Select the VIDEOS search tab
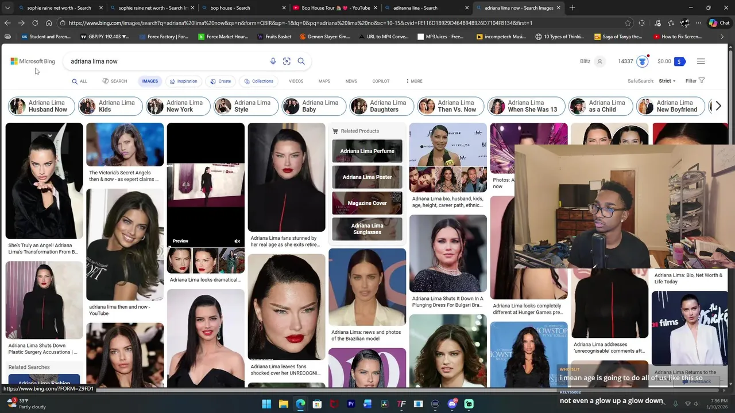This screenshot has width=735, height=413. pyautogui.click(x=296, y=81)
